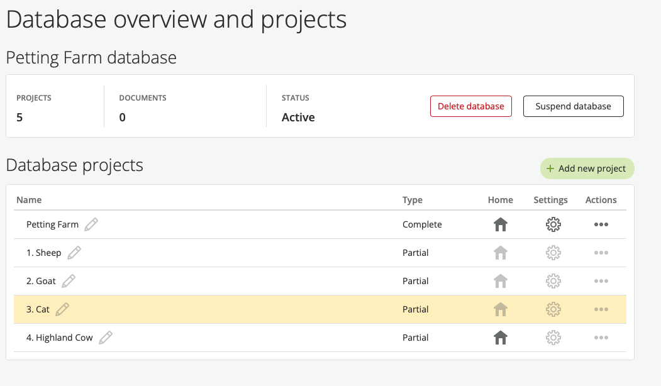Screen dimensions: 661x386
Task: Click the Settings column header
Action: 550,200
